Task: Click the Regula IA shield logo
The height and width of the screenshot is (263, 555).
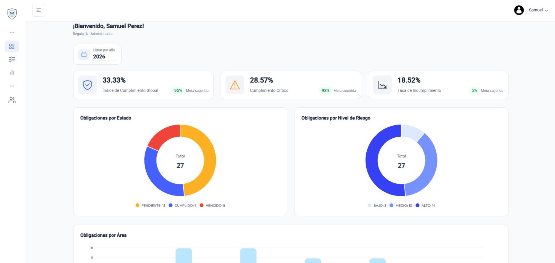Action: pos(12,13)
